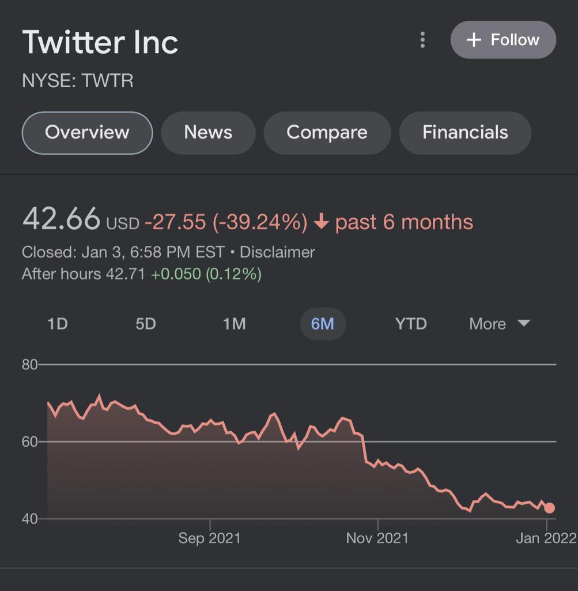Show the YTD chart range
Image resolution: width=578 pixels, height=591 pixels.
click(411, 324)
